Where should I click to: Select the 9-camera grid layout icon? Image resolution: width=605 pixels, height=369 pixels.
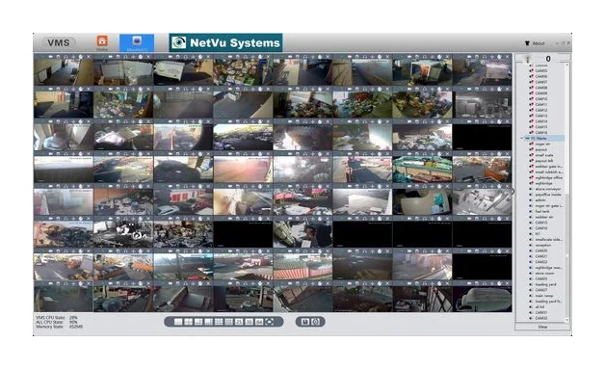click(219, 322)
